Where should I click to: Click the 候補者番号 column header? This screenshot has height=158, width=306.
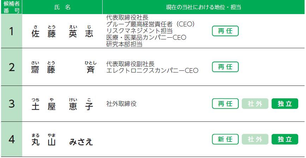click(x=12, y=7)
